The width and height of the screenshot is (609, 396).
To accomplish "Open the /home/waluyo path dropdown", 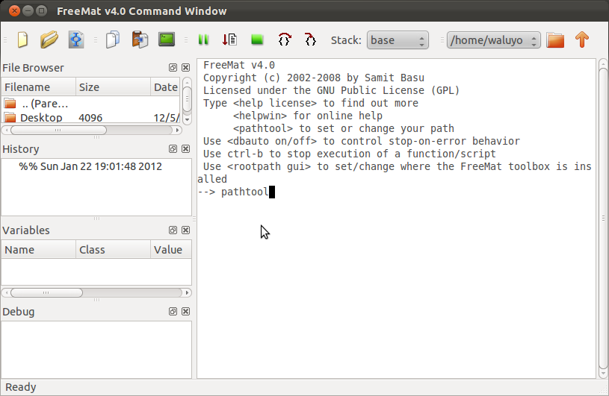I will [x=494, y=40].
